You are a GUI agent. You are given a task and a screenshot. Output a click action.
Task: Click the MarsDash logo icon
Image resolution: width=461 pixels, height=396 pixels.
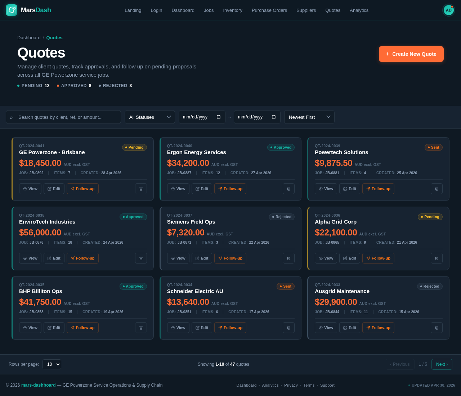(12, 10)
